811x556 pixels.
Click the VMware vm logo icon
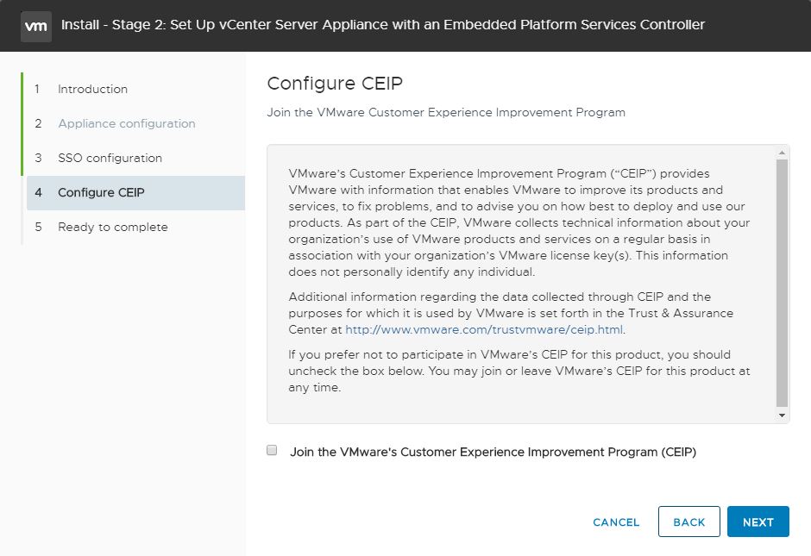pyautogui.click(x=35, y=26)
